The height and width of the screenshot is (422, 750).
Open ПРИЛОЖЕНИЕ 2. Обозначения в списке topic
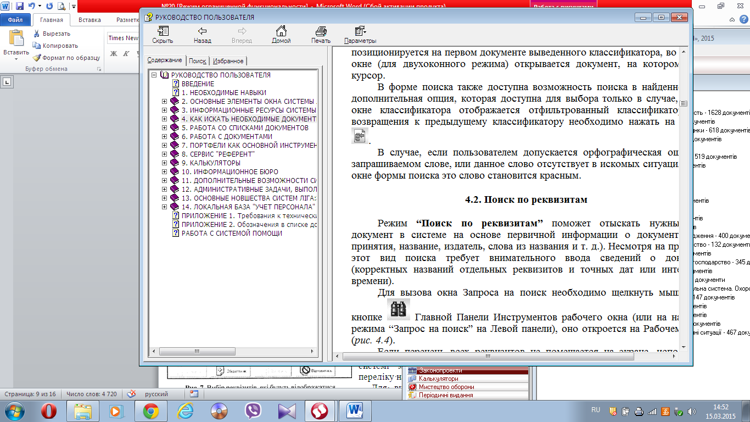click(249, 225)
